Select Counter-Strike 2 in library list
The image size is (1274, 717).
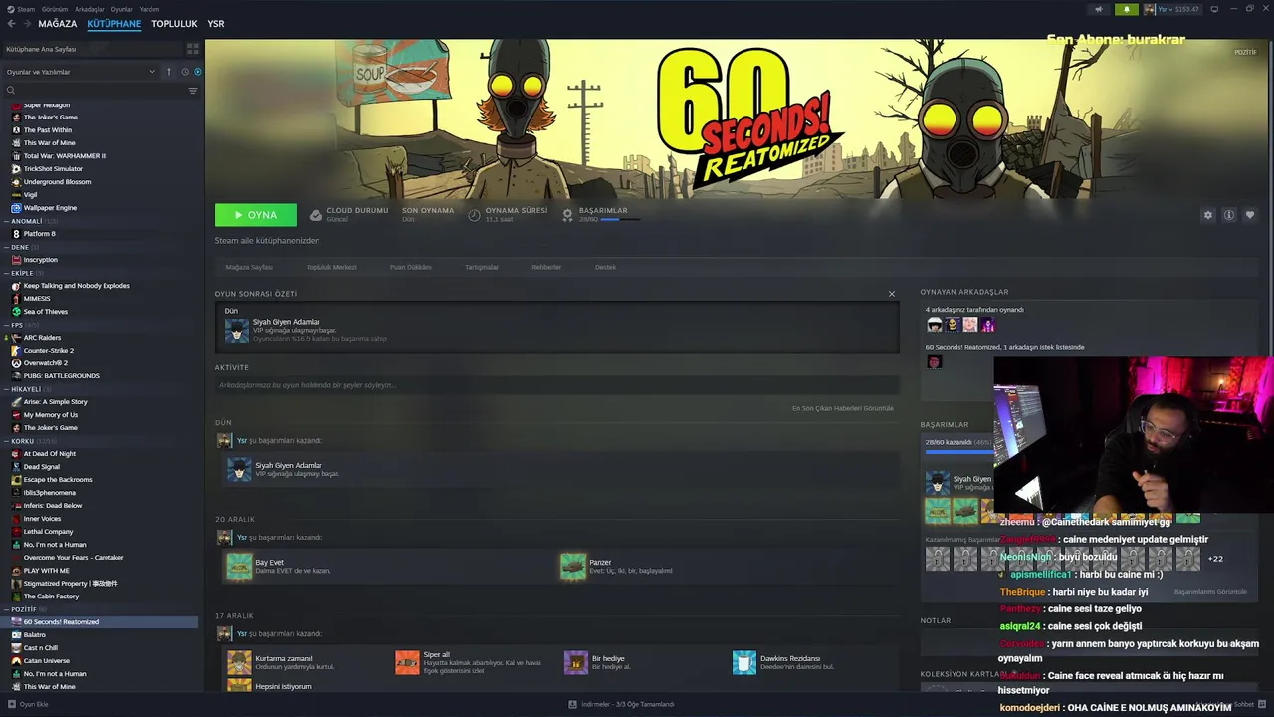tap(49, 351)
